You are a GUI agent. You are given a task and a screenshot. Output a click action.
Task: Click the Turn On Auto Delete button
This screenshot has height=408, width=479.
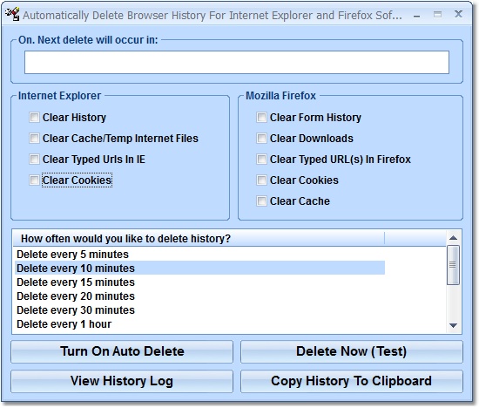(x=122, y=351)
